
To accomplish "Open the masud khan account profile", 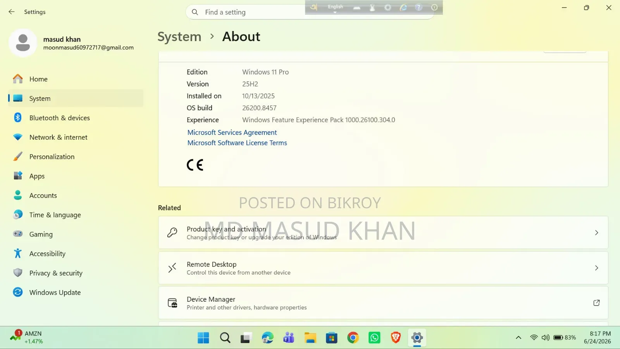I will [x=72, y=43].
